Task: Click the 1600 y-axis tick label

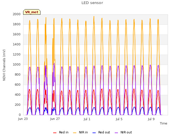Action: coord(17,34)
